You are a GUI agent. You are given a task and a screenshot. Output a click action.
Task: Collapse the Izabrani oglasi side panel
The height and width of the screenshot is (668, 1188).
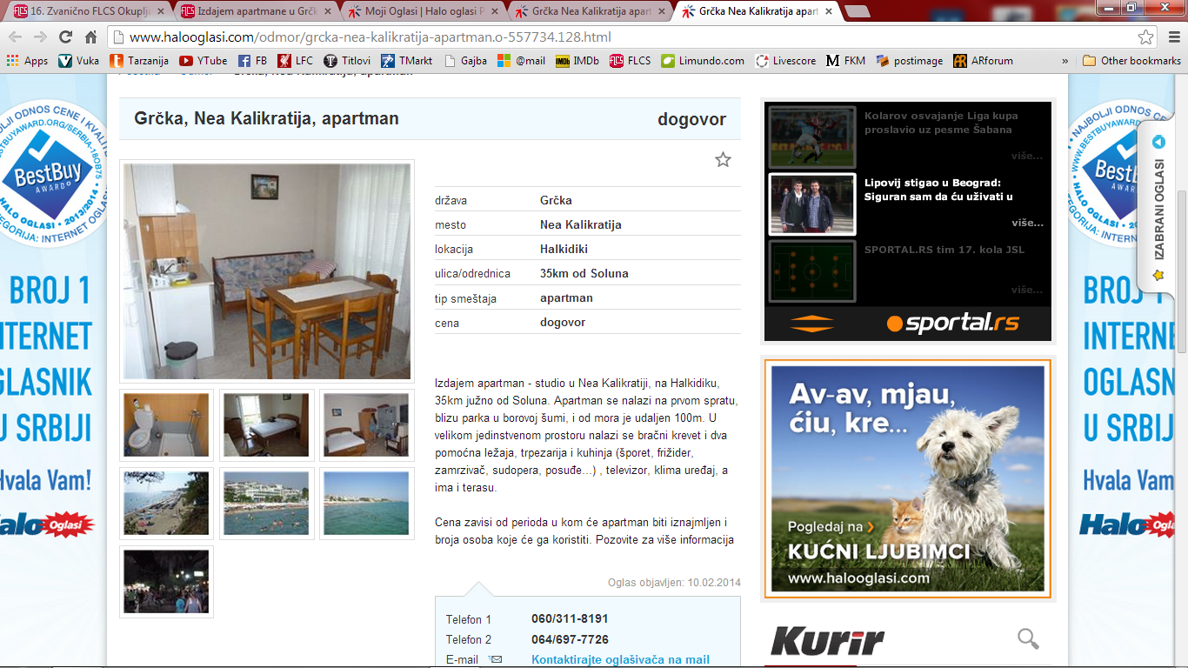1158,143
